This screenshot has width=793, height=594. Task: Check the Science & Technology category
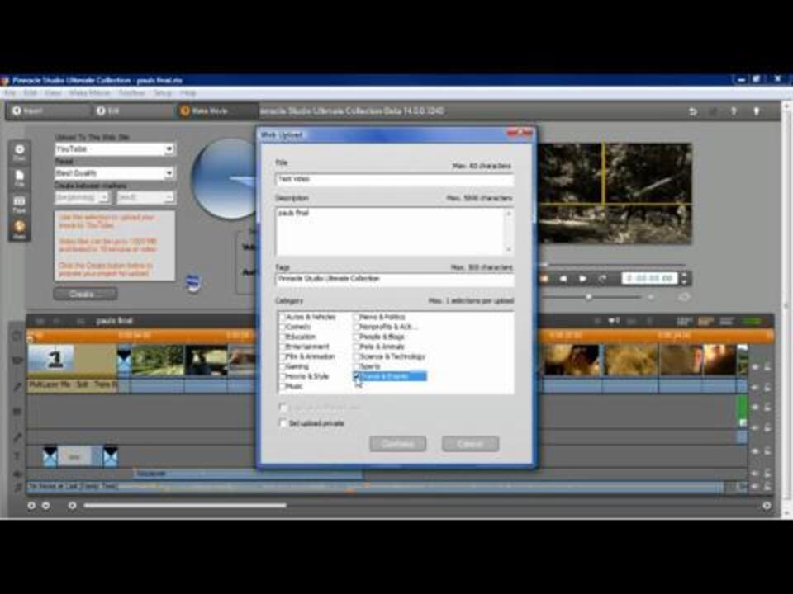click(356, 356)
